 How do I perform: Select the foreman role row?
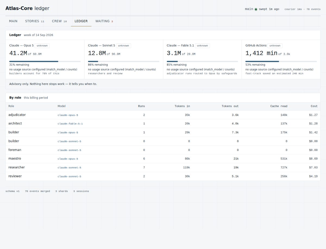tap(163, 150)
